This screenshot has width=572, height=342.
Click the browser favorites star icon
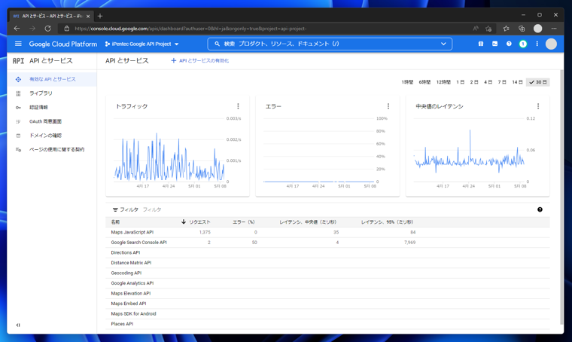pos(506,29)
